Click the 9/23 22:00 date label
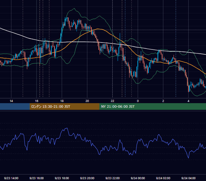The width and height of the screenshot is (206, 181). click(x=112, y=178)
